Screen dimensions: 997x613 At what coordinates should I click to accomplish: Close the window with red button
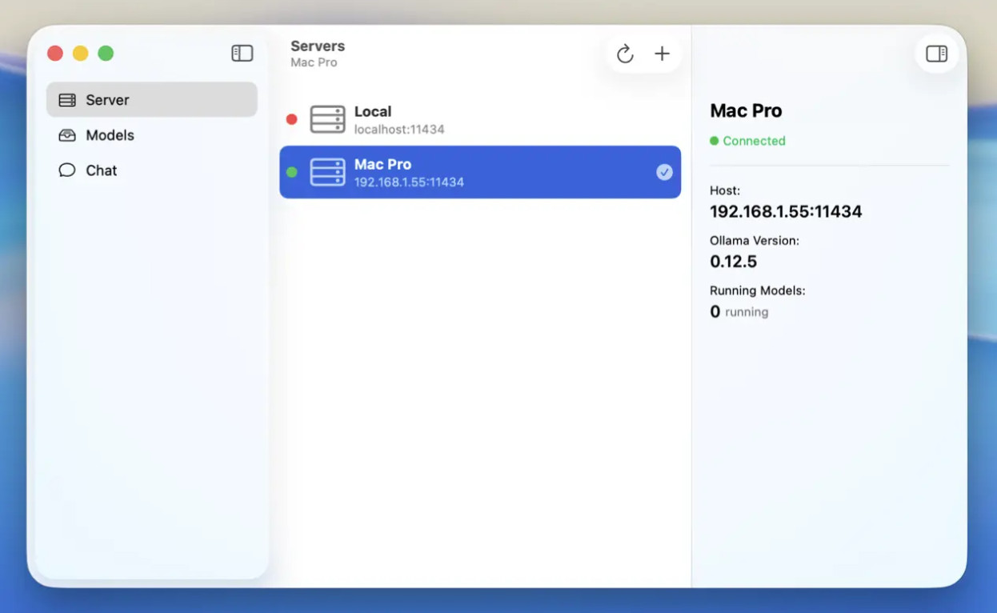55,54
